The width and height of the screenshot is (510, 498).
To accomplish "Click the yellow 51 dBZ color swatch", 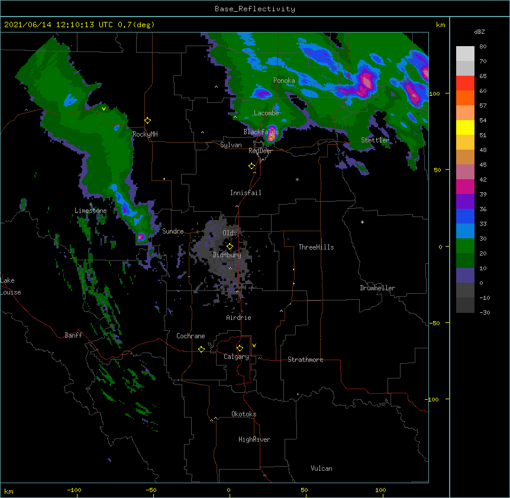I will [x=465, y=127].
